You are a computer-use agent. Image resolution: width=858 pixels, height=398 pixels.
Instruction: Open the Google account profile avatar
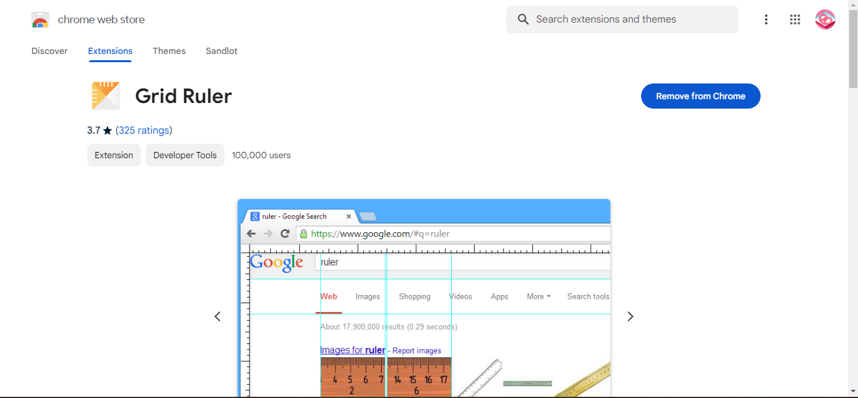[825, 19]
